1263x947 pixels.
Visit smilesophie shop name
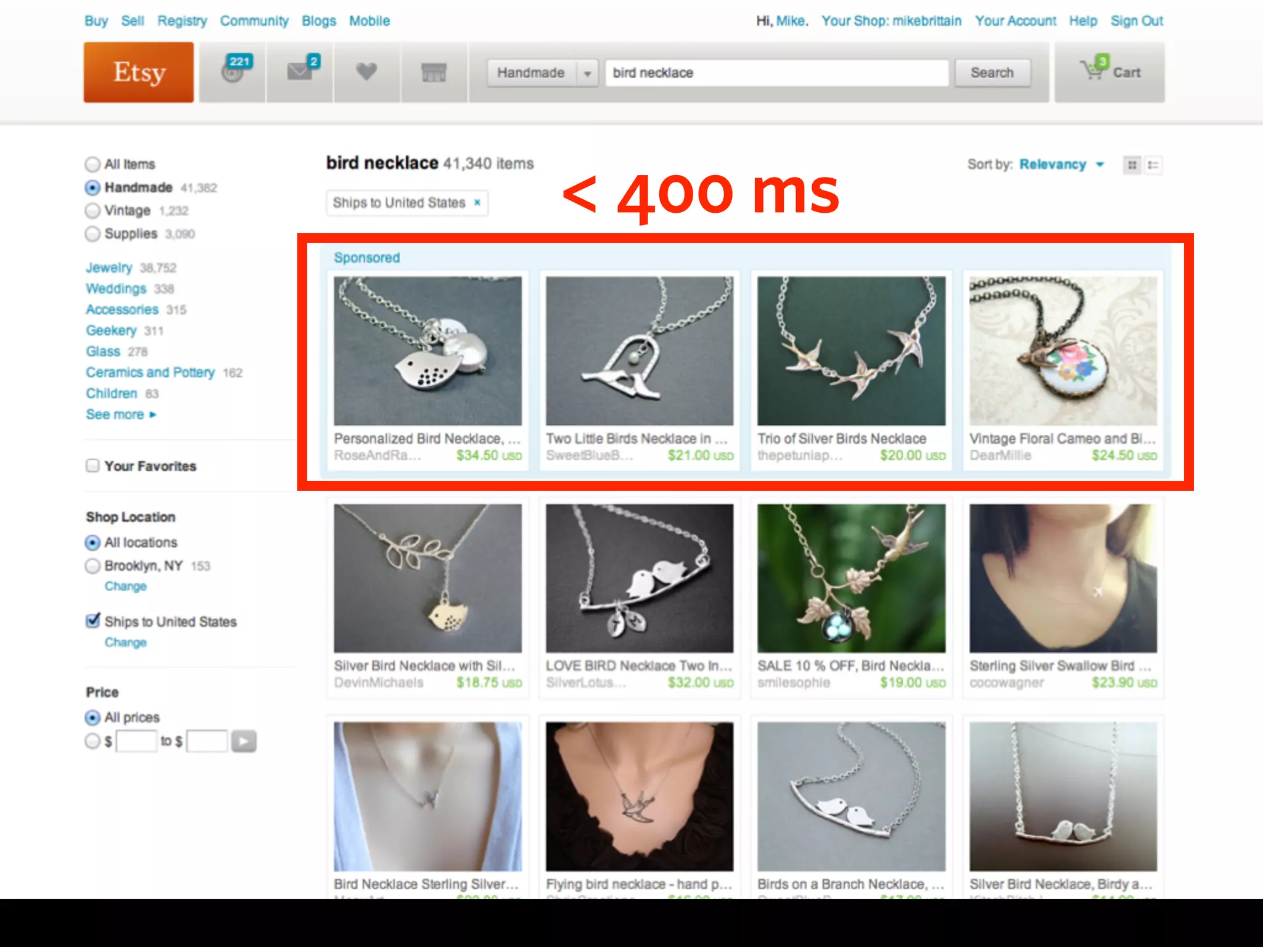794,683
